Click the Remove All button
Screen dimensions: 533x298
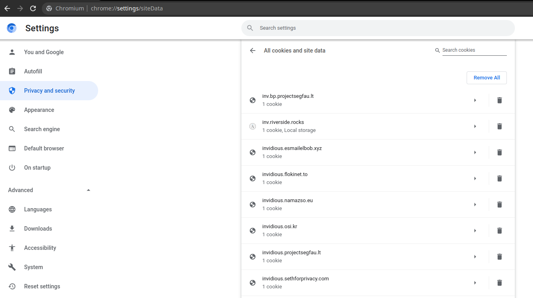(x=486, y=78)
